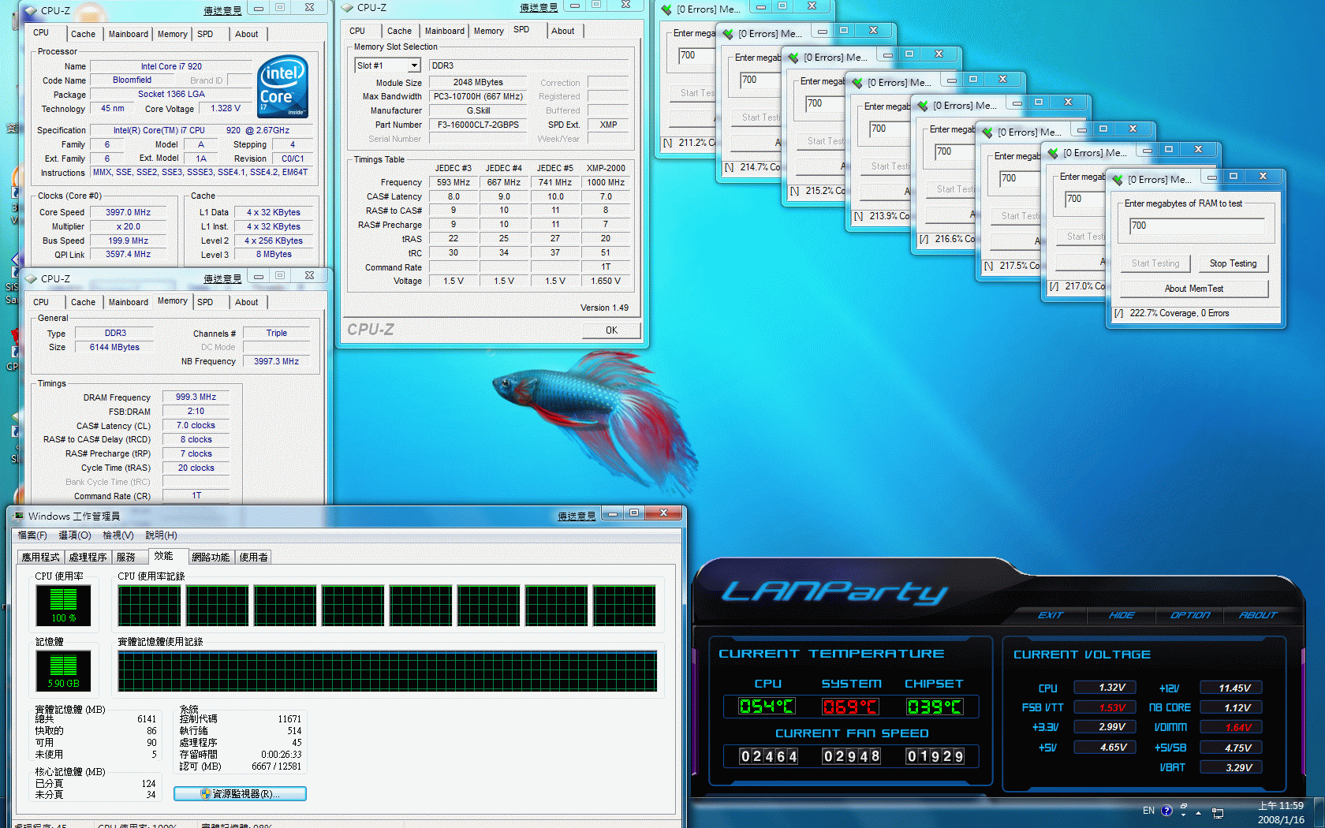Click the title icon of the MemTest window at 215.2% coverage
The height and width of the screenshot is (828, 1325).
coord(793,58)
